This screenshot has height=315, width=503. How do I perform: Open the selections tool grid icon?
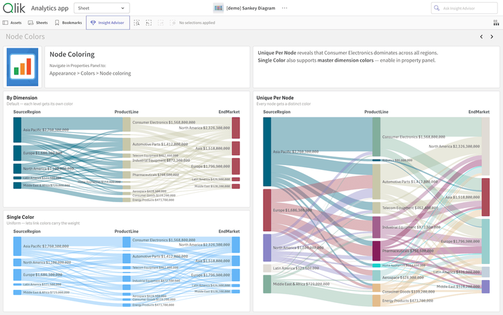(x=496, y=23)
